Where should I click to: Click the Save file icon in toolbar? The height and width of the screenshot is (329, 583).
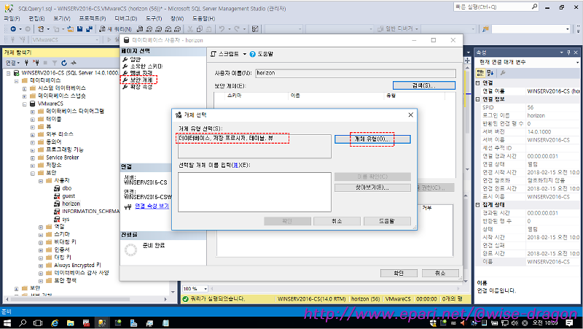79,29
